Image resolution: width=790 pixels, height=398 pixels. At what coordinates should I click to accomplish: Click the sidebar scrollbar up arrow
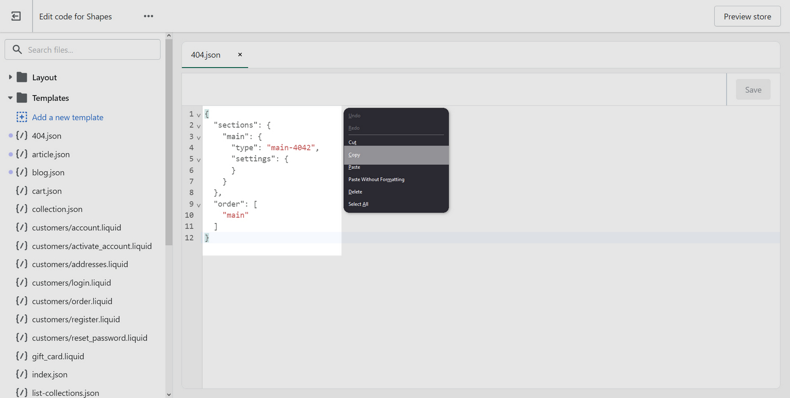tap(169, 36)
